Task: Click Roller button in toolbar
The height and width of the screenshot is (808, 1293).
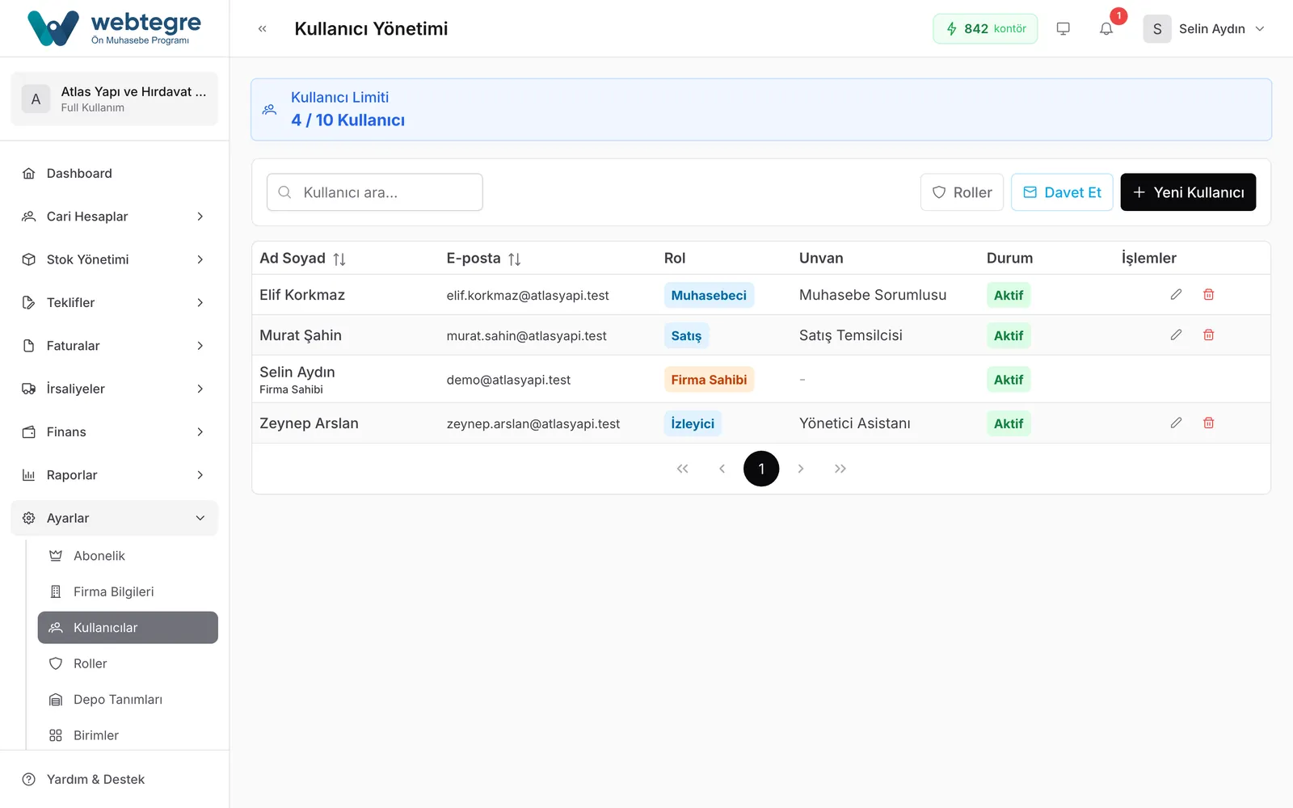Action: click(x=962, y=192)
